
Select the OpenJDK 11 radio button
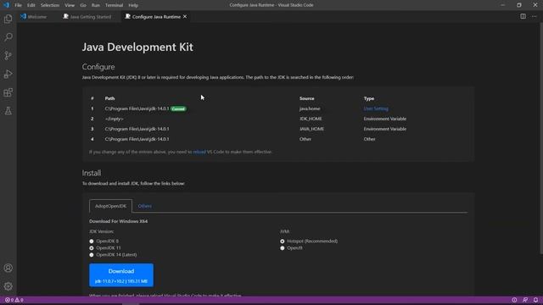(92, 248)
